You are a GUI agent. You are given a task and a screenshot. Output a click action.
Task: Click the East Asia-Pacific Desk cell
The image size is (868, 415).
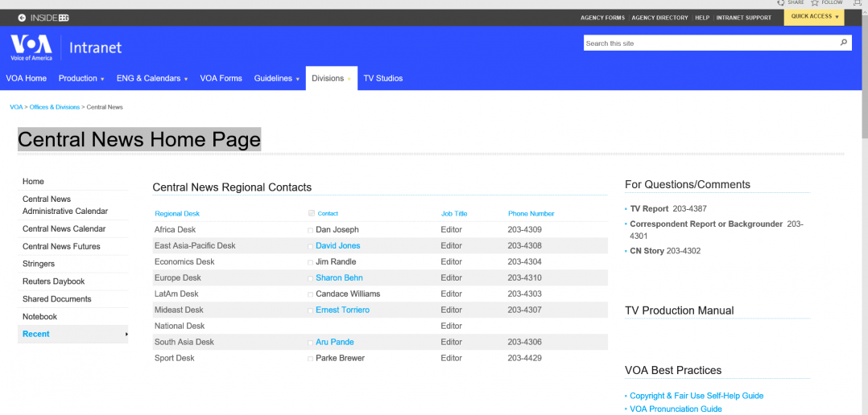[195, 246]
